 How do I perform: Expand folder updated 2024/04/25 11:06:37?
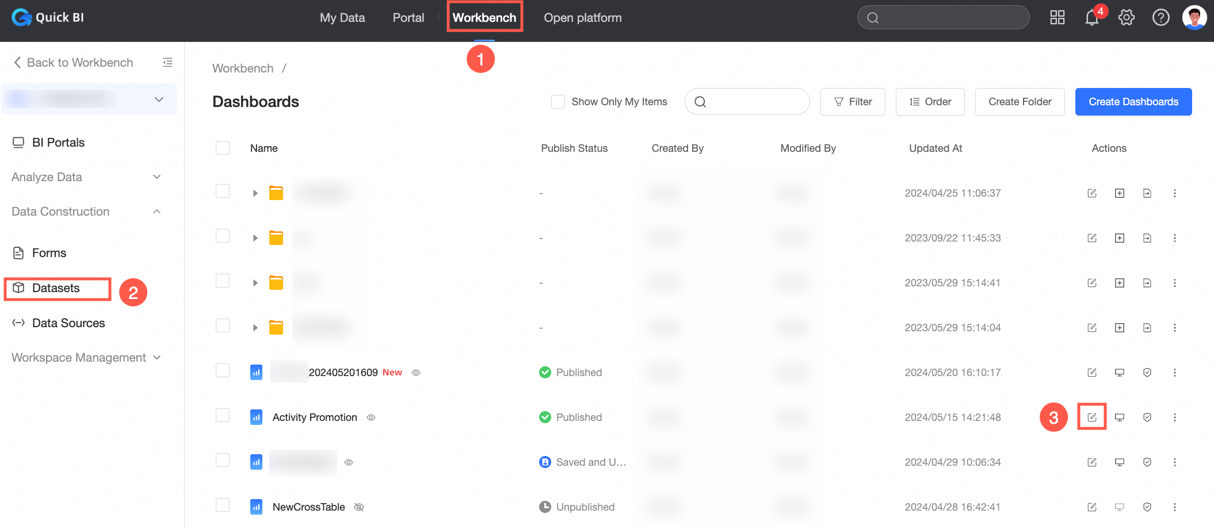click(255, 193)
